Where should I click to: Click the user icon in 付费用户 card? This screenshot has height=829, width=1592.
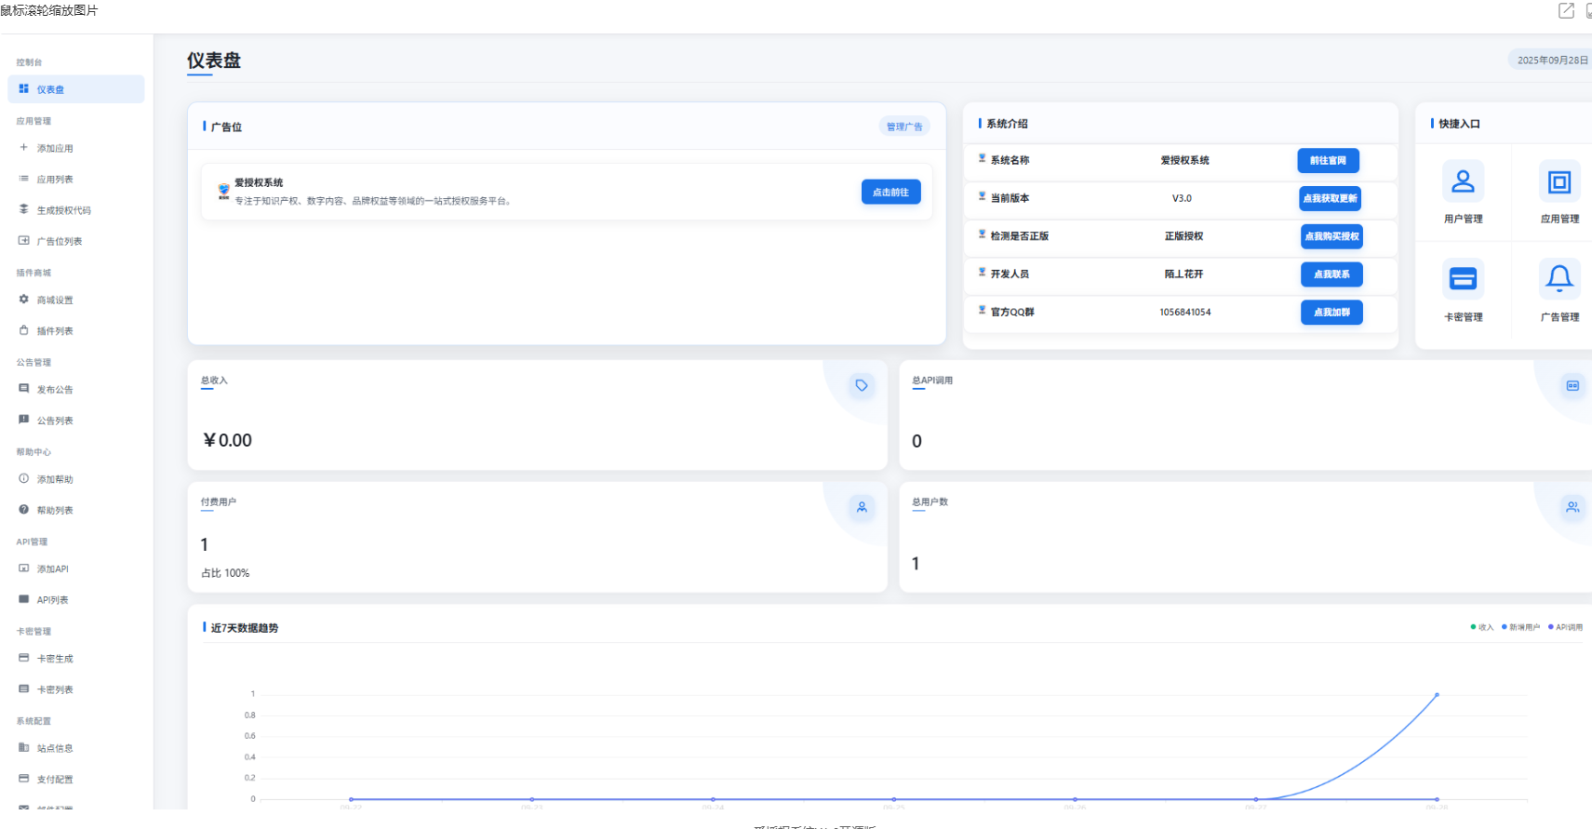pos(862,507)
